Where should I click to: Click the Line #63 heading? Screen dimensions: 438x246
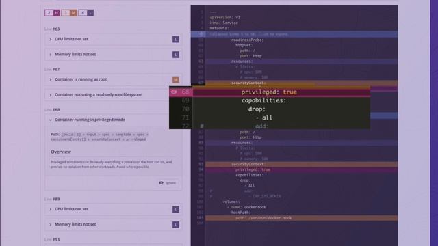pyautogui.click(x=52, y=29)
